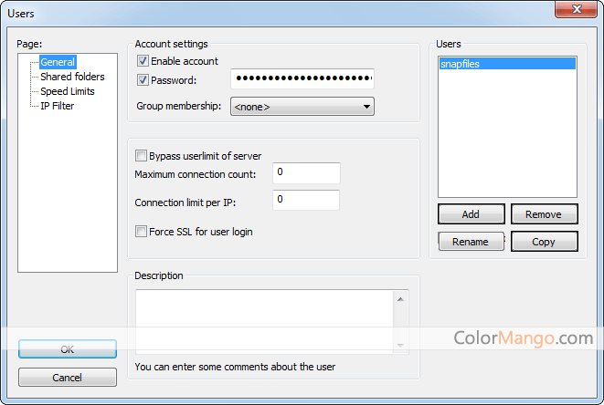Open the IP Filter page
This screenshot has width=604, height=405.
click(57, 106)
